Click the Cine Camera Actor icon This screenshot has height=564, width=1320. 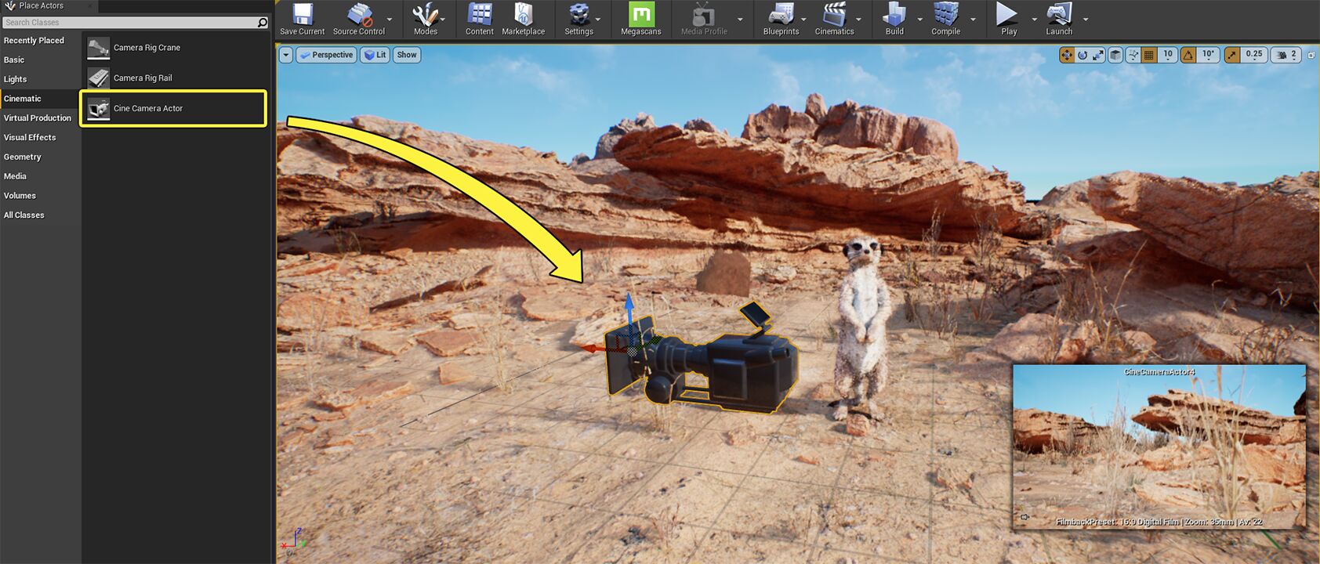[99, 109]
